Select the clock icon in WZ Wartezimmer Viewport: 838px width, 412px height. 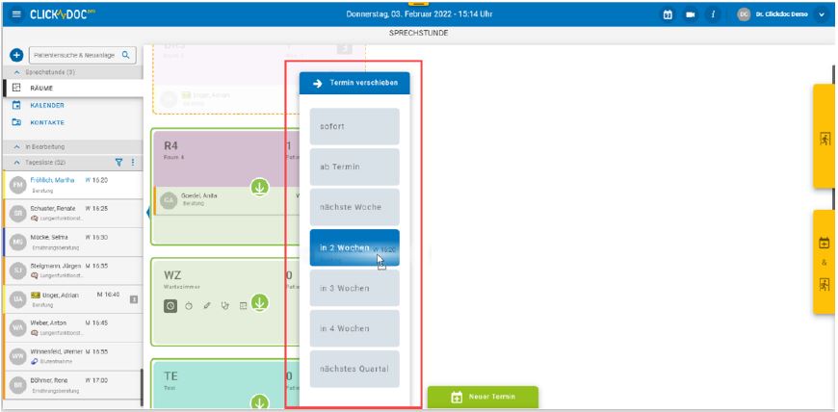(170, 305)
